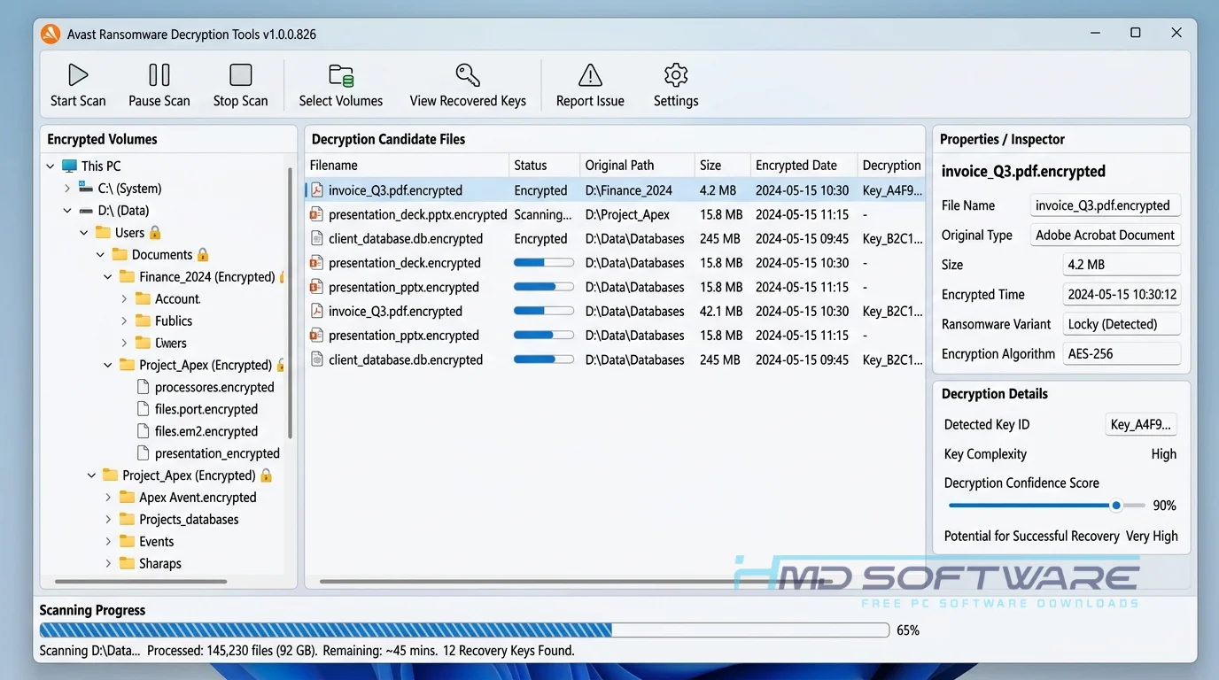The width and height of the screenshot is (1219, 680).
Task: Click the Original Type field
Action: click(1106, 235)
